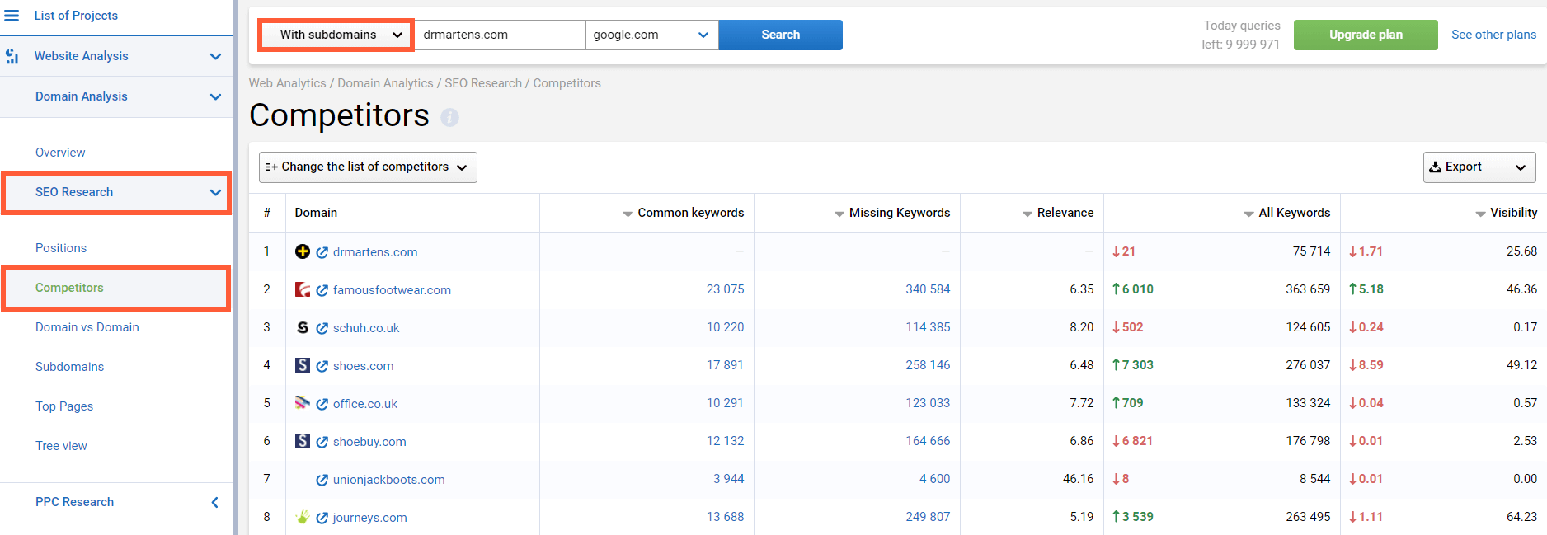Go to Overview in sidebar
The image size is (1547, 535).
point(60,153)
